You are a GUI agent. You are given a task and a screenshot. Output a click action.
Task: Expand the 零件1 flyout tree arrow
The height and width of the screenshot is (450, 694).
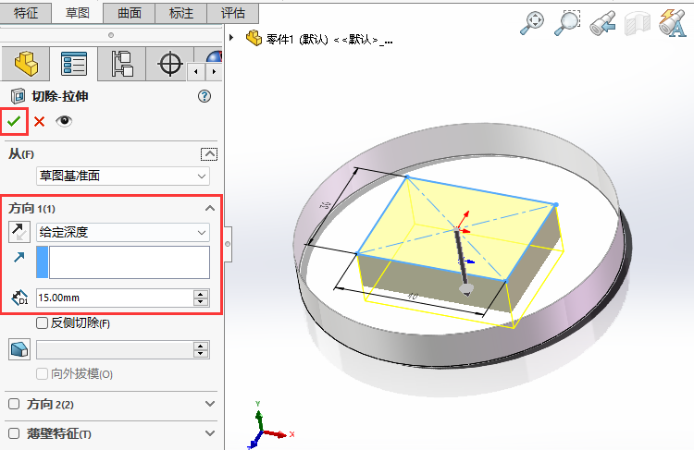231,38
